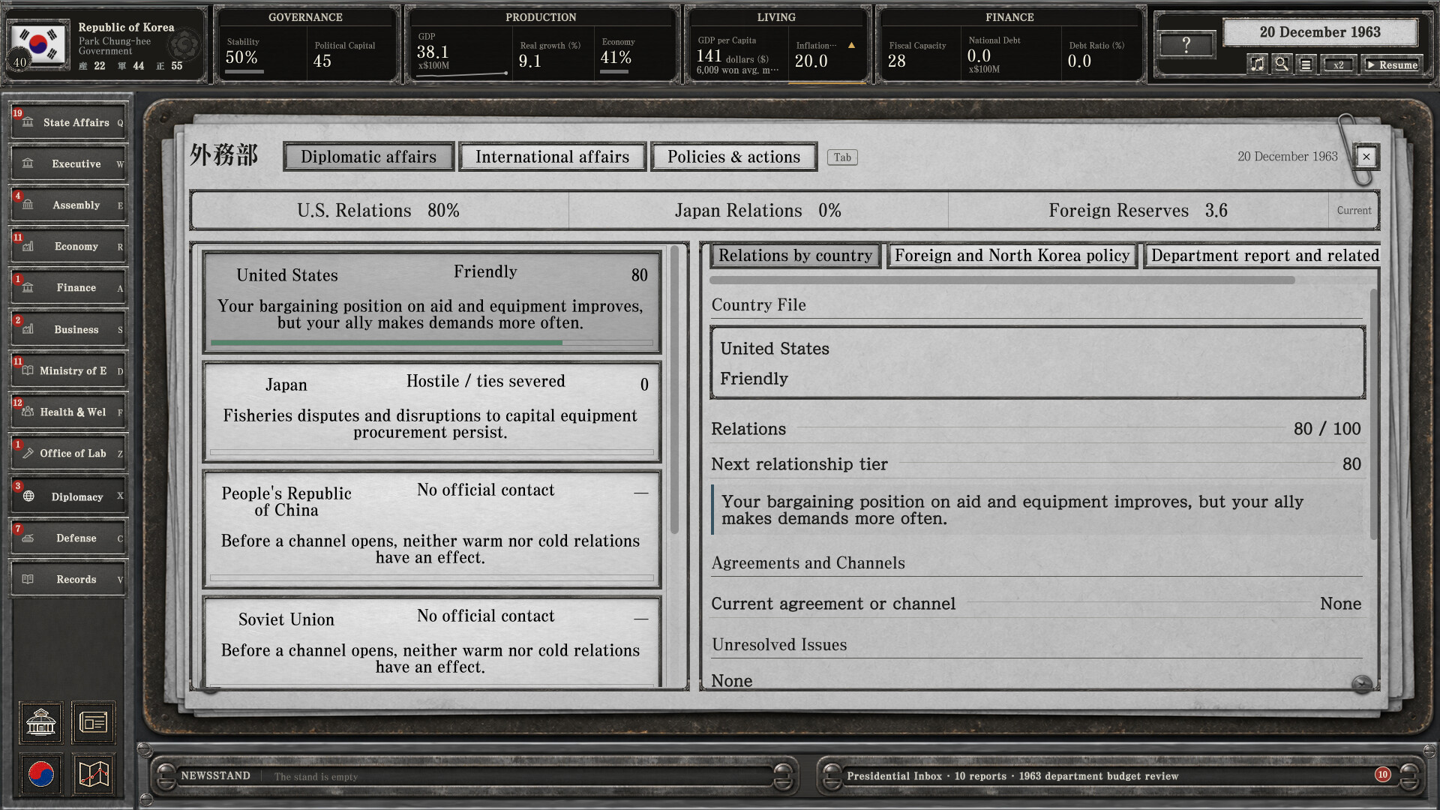This screenshot has height=810, width=1440.
Task: Switch to Policies & actions tab
Action: pos(733,157)
